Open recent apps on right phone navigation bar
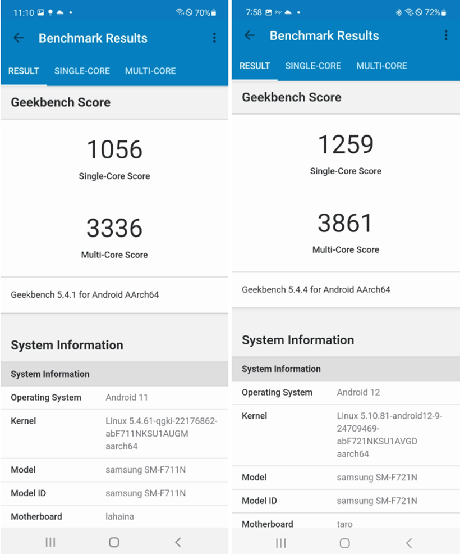 (x=282, y=543)
